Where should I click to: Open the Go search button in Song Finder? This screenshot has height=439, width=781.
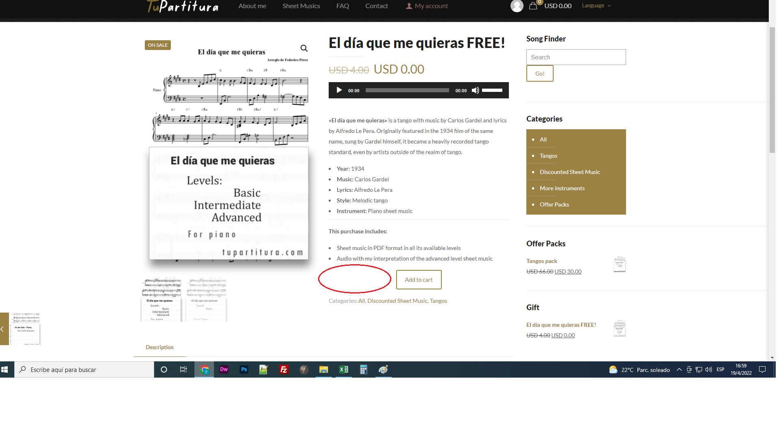point(540,74)
